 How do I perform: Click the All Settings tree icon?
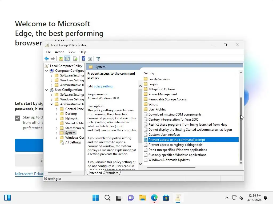pos(62,142)
